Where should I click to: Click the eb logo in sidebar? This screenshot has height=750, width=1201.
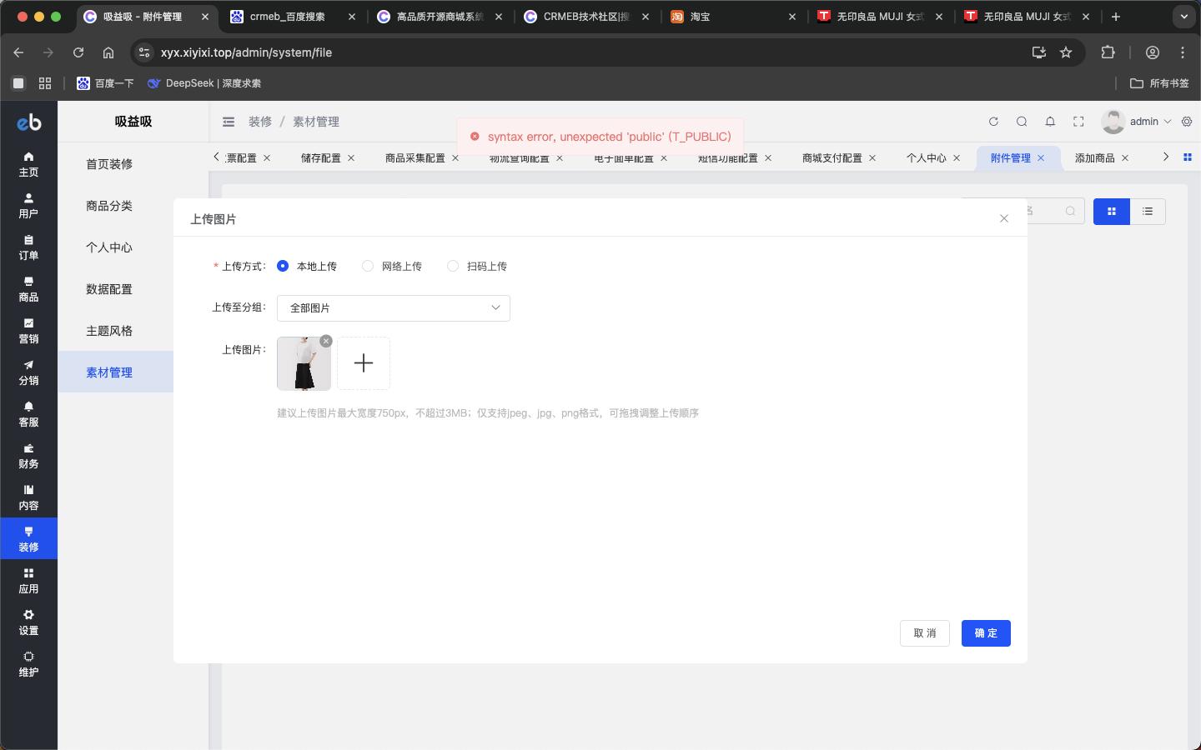pyautogui.click(x=29, y=122)
